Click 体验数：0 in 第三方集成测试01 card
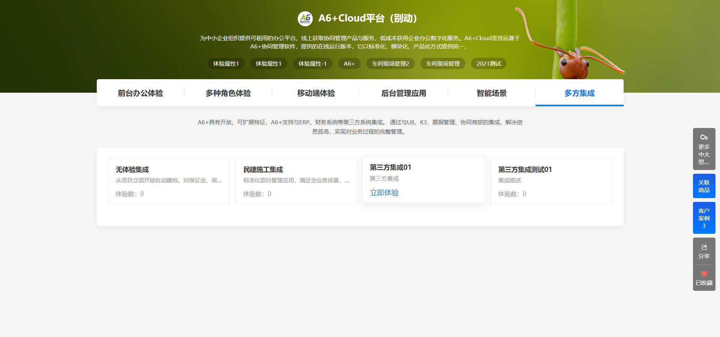This screenshot has width=720, height=337. [512, 194]
